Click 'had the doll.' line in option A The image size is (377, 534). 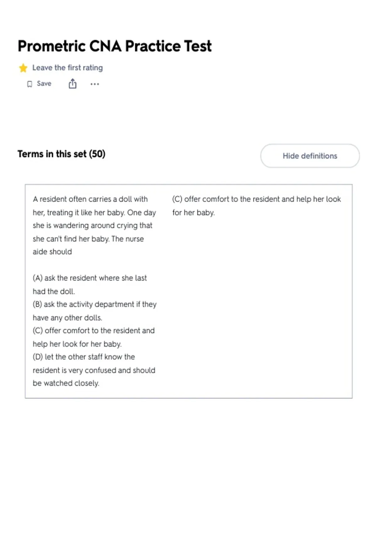click(54, 292)
